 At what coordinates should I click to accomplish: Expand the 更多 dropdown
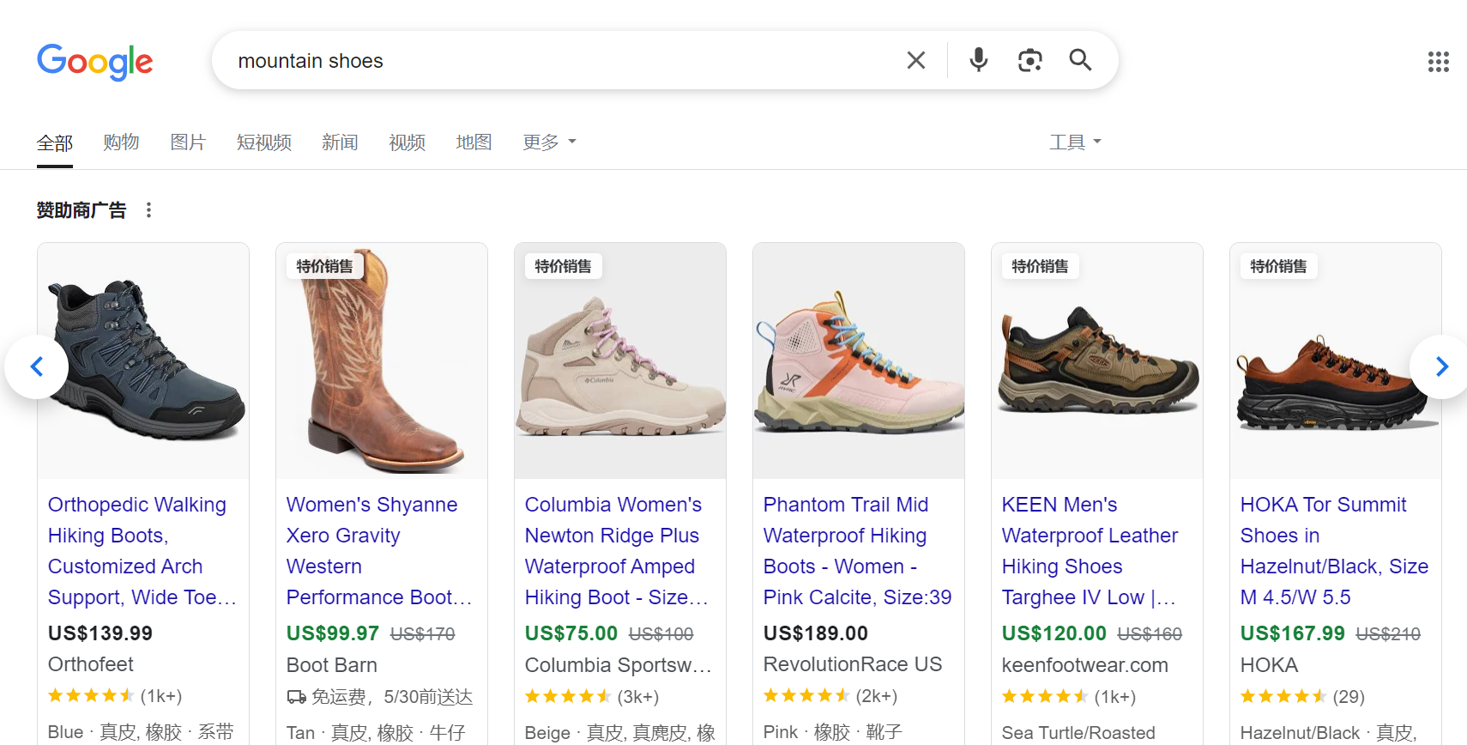549,142
